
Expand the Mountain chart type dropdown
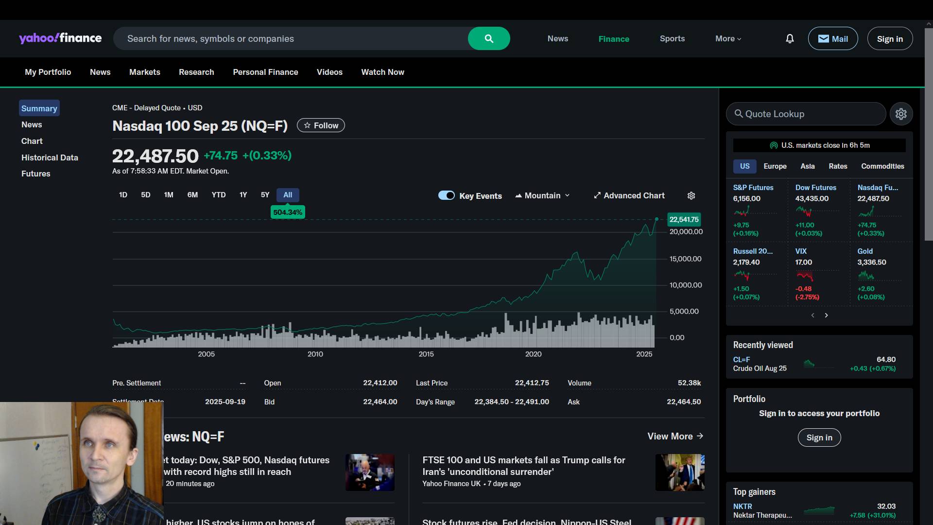pos(542,195)
